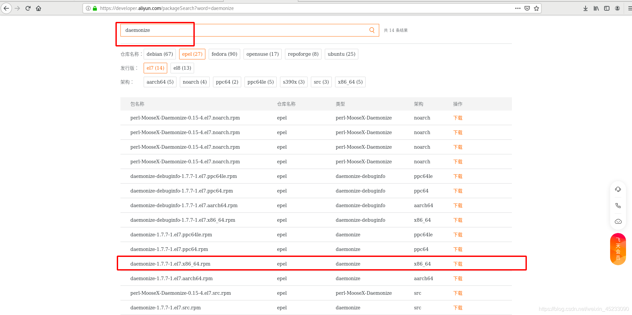Select x86_64 (5) architecture filter
Image resolution: width=632 pixels, height=315 pixels.
[x=350, y=82]
